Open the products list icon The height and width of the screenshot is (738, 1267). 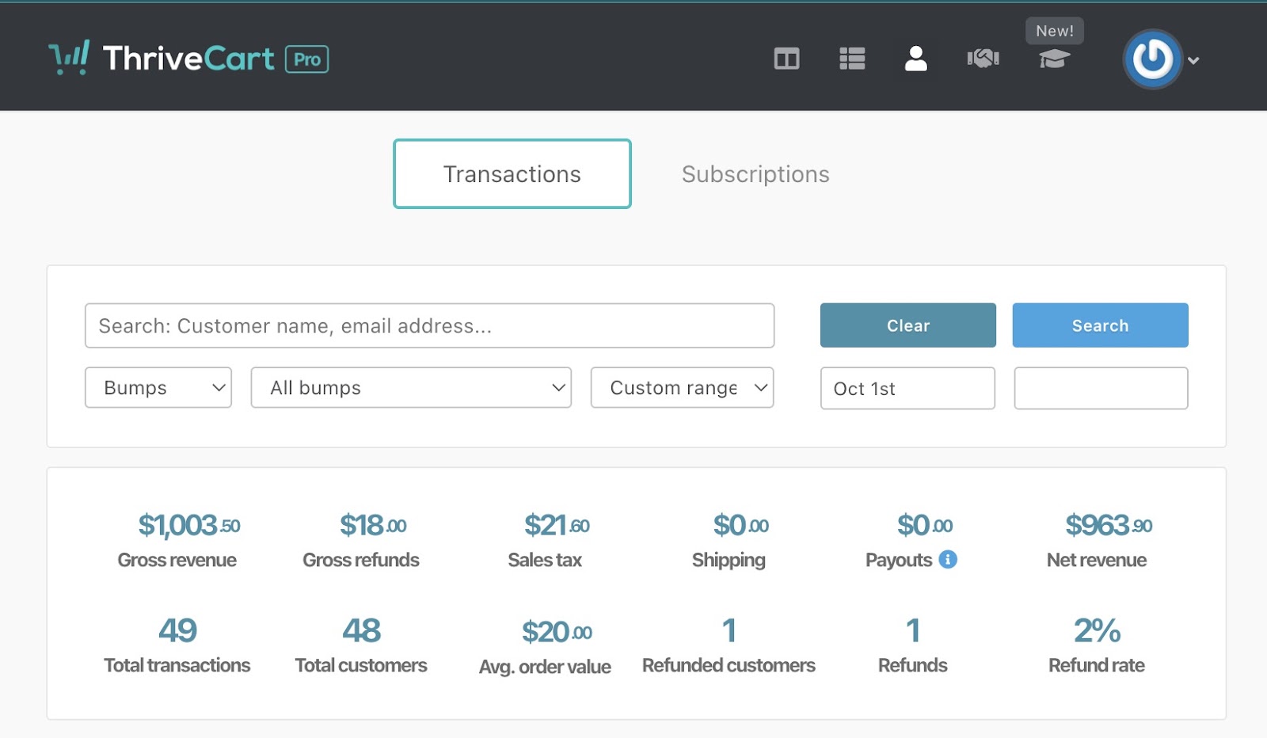852,59
